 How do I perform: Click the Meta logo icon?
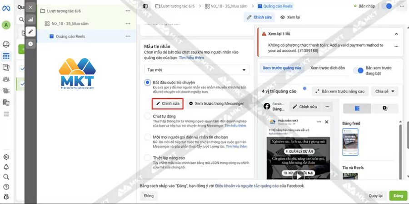tap(6, 7)
